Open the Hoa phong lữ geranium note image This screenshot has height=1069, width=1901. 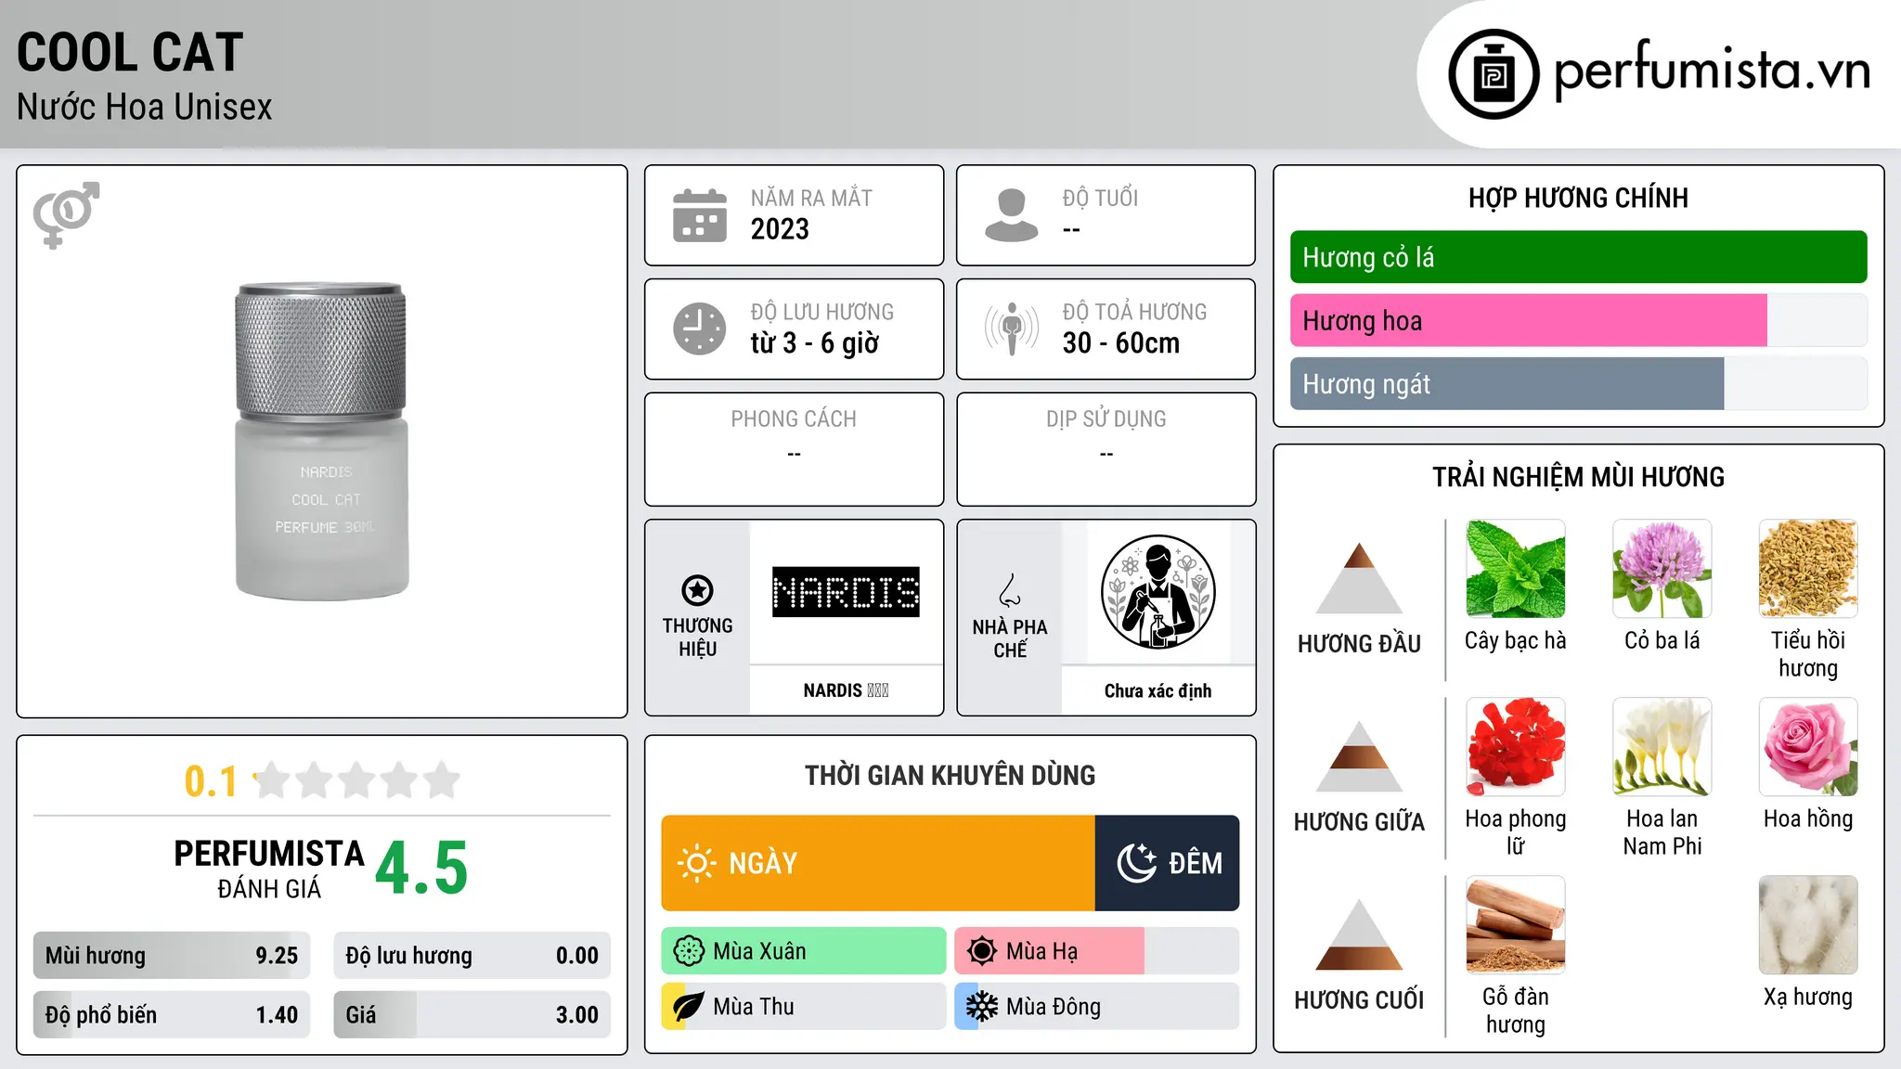[1516, 747]
